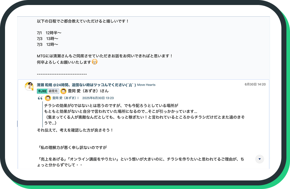Open sender name 清瀬 和規 link
This screenshot has width=290, height=189.
44,85
